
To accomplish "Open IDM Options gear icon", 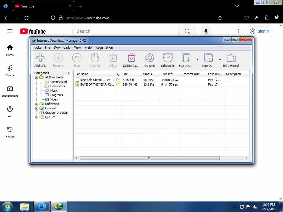I will (150, 58).
